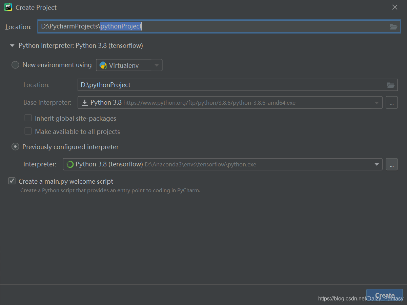The image size is (407, 305).
Task: Enable Inherit global site-packages checkbox
Action: click(x=28, y=118)
